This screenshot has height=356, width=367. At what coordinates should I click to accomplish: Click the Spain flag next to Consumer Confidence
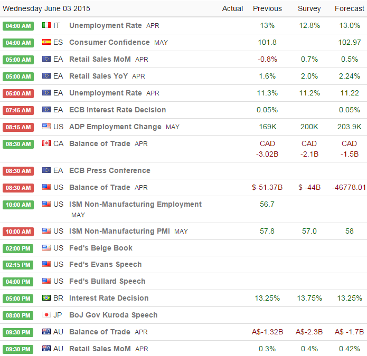[46, 43]
